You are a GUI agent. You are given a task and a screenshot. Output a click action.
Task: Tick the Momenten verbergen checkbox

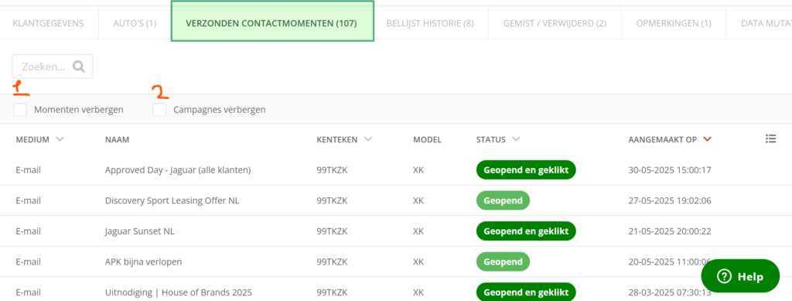point(20,110)
